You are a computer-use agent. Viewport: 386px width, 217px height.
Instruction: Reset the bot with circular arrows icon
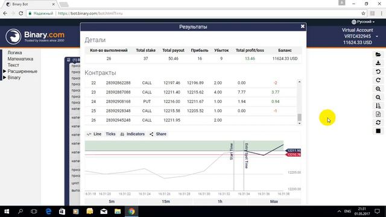(x=378, y=122)
